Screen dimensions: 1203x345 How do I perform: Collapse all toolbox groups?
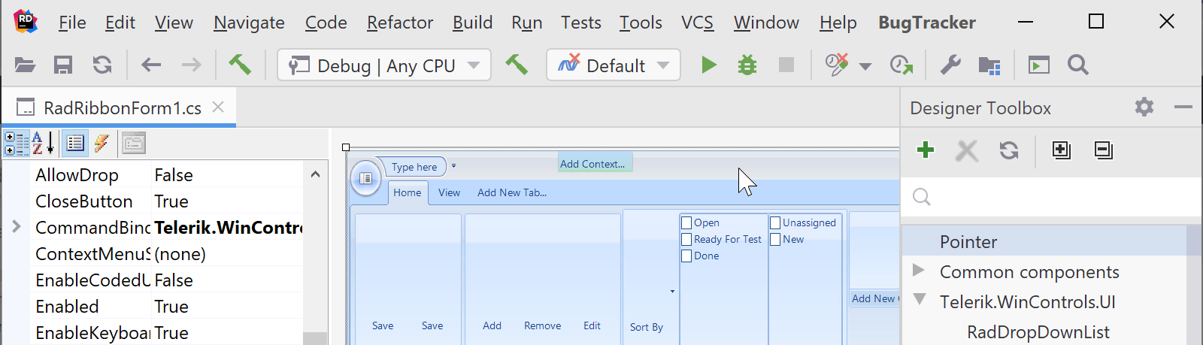coord(1104,150)
